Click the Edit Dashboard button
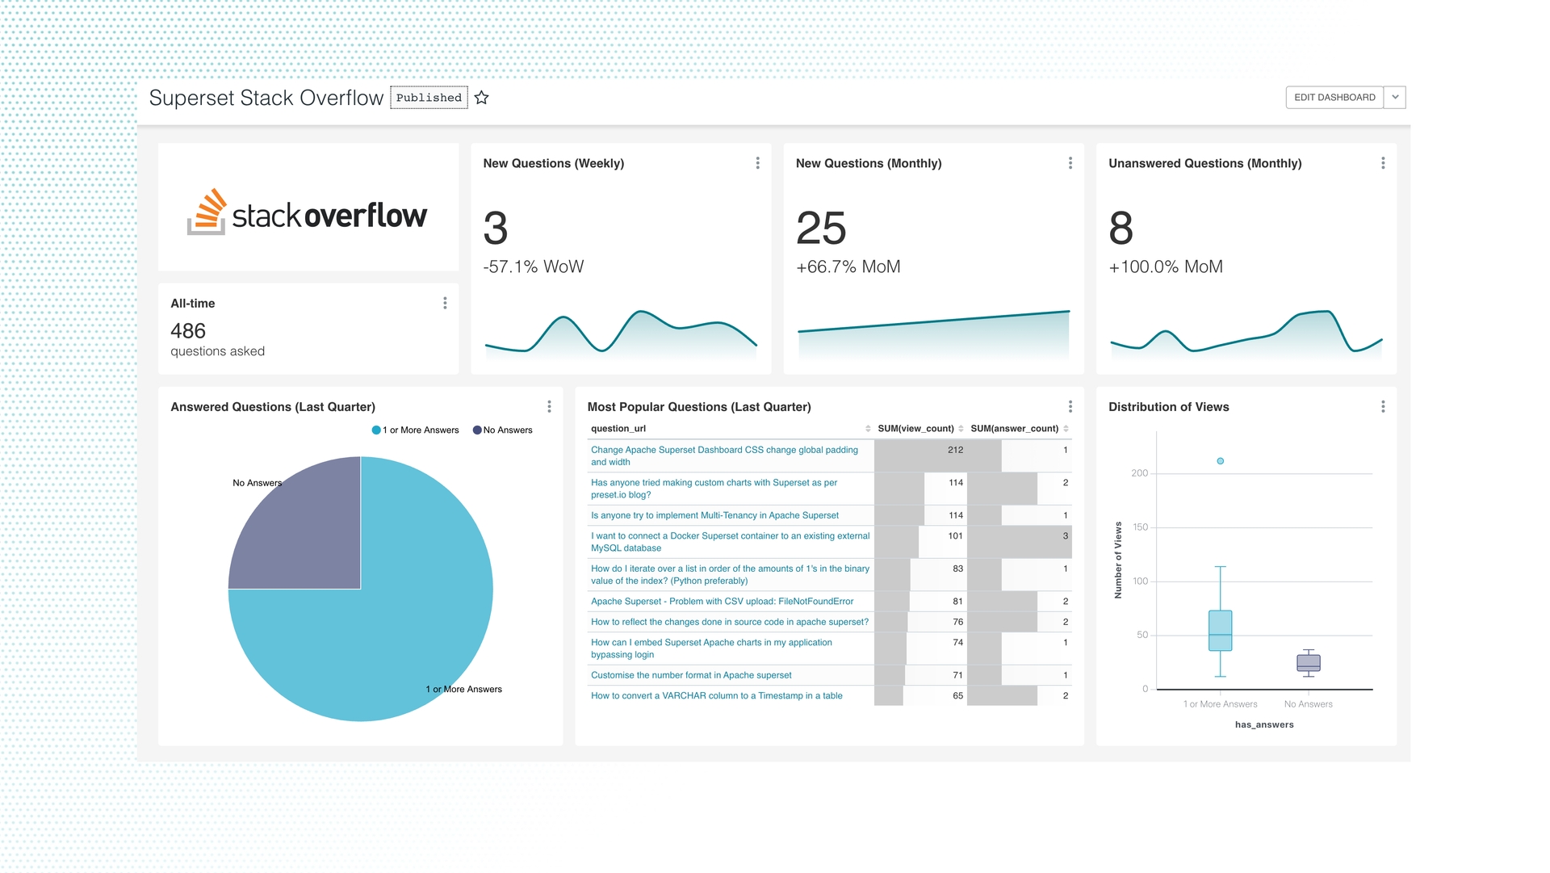1550x873 pixels. click(x=1334, y=97)
